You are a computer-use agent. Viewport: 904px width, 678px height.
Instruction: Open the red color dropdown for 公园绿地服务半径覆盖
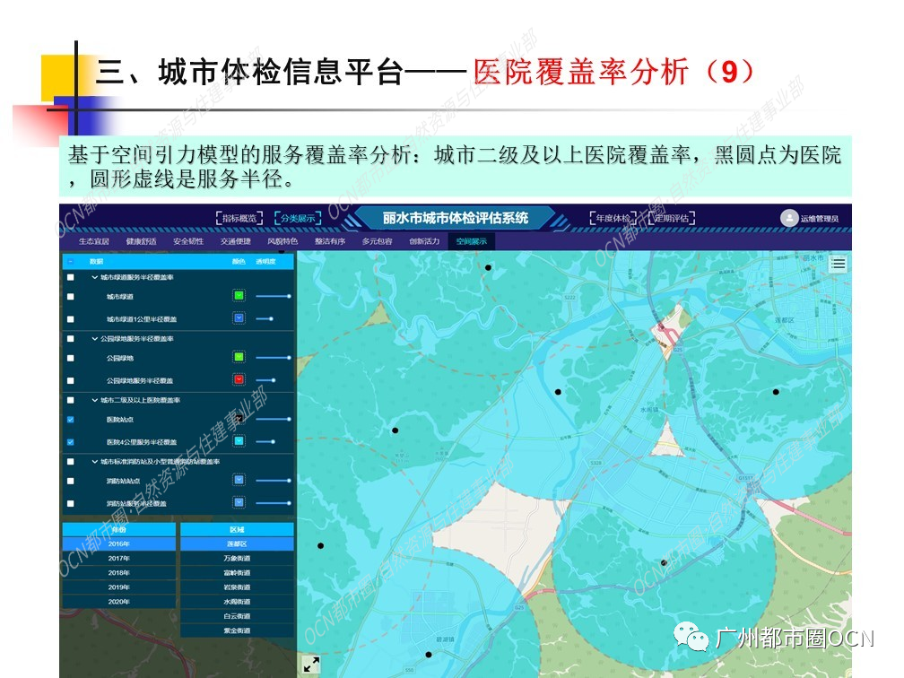[x=239, y=379]
